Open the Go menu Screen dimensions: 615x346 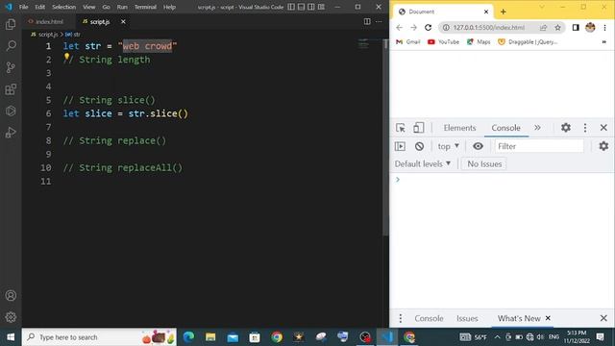[107, 7]
